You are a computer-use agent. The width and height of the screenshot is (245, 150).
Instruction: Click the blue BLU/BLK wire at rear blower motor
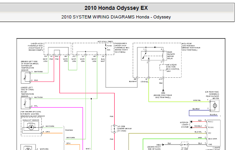199,110
